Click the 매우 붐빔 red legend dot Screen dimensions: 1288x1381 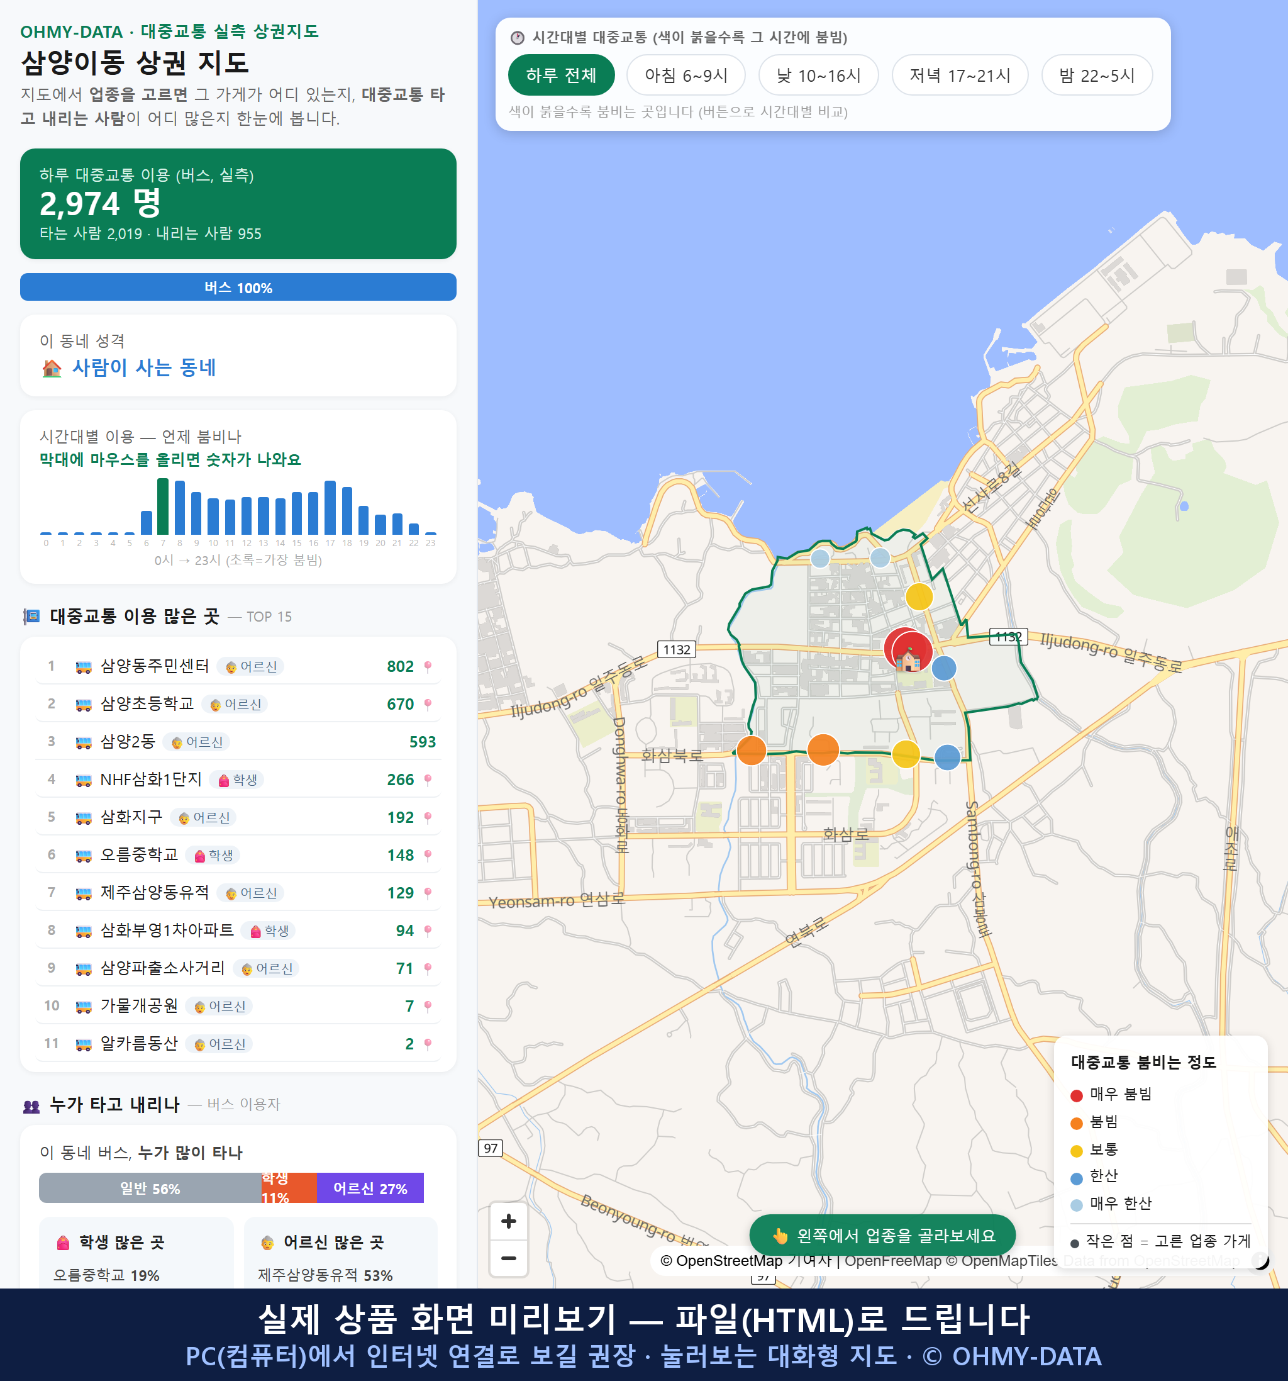(x=1077, y=1095)
